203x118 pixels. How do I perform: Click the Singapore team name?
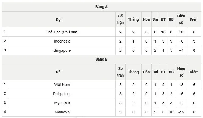coord(62,50)
